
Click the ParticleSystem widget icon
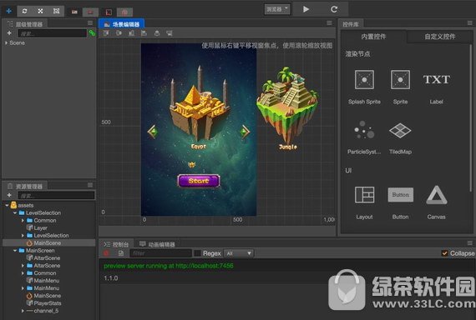coord(364,130)
